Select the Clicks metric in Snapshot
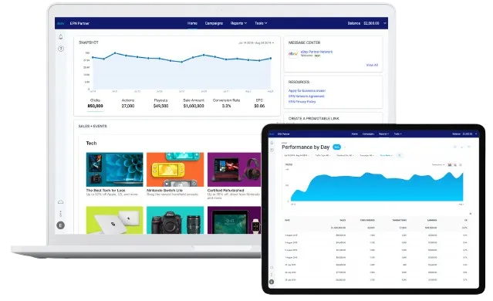This screenshot has height=301, width=493. click(x=95, y=103)
